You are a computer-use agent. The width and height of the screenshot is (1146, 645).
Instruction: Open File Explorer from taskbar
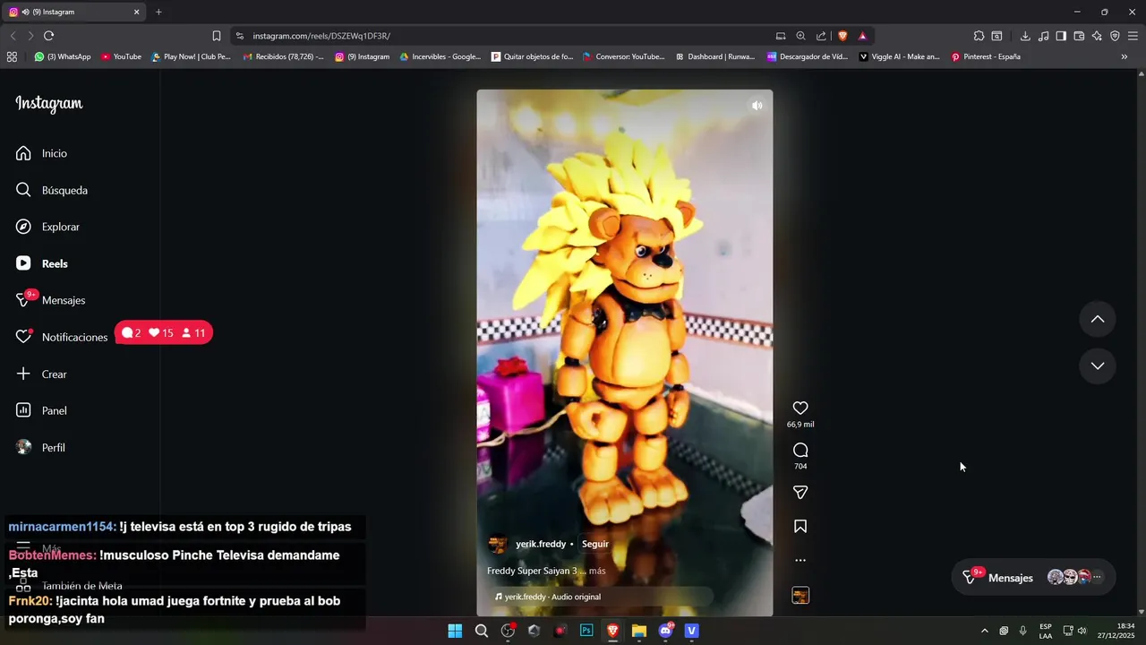pos(639,631)
